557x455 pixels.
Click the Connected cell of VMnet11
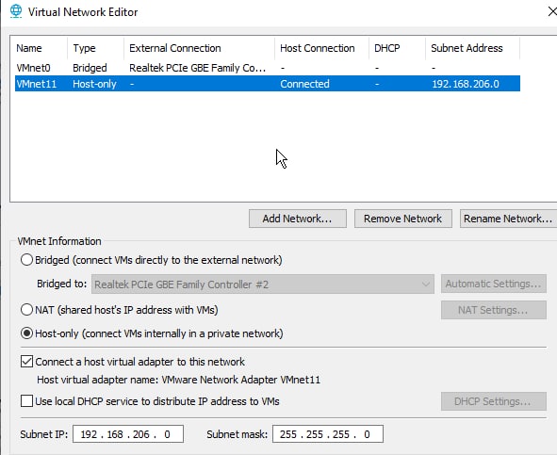pos(304,84)
